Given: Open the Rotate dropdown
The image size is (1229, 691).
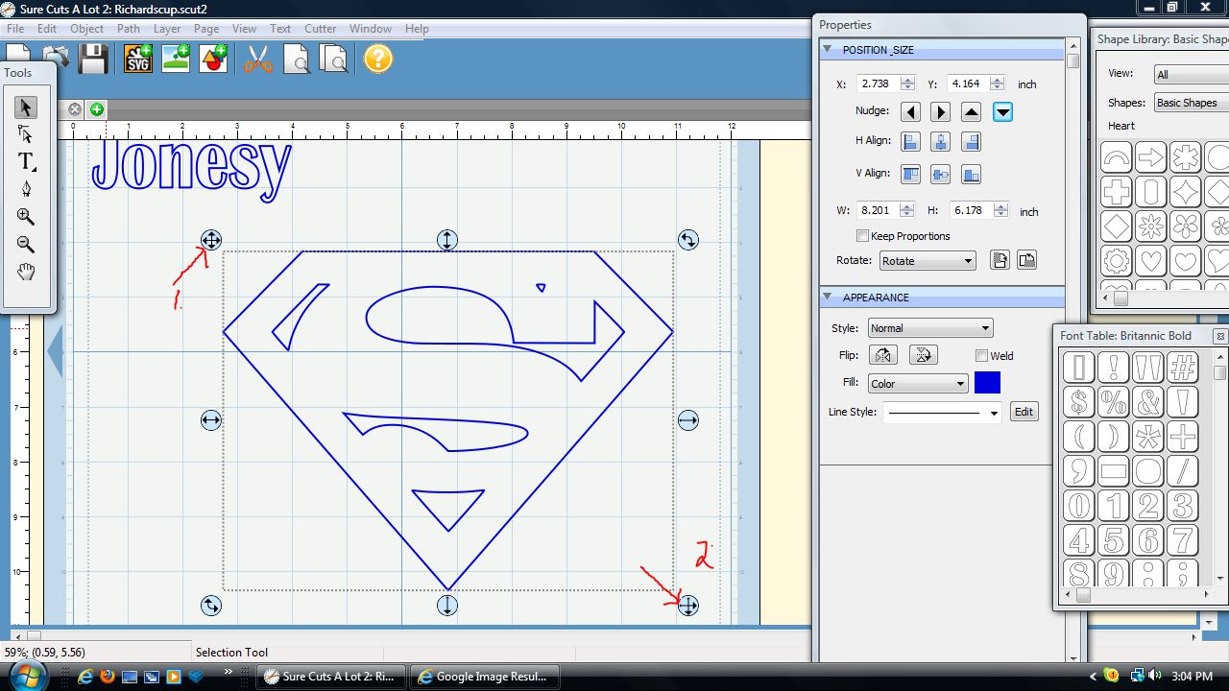Looking at the screenshot, I should (x=928, y=261).
